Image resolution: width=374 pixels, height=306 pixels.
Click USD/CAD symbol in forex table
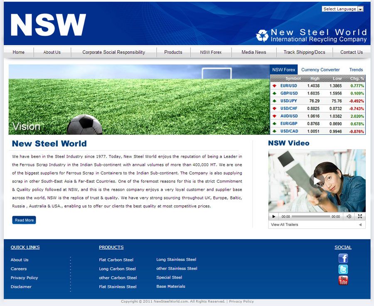click(289, 131)
